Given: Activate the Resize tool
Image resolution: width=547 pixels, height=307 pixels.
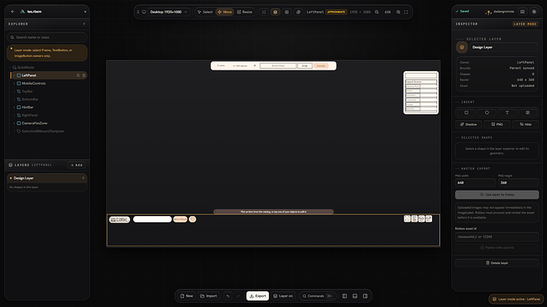Looking at the screenshot, I should (245, 12).
